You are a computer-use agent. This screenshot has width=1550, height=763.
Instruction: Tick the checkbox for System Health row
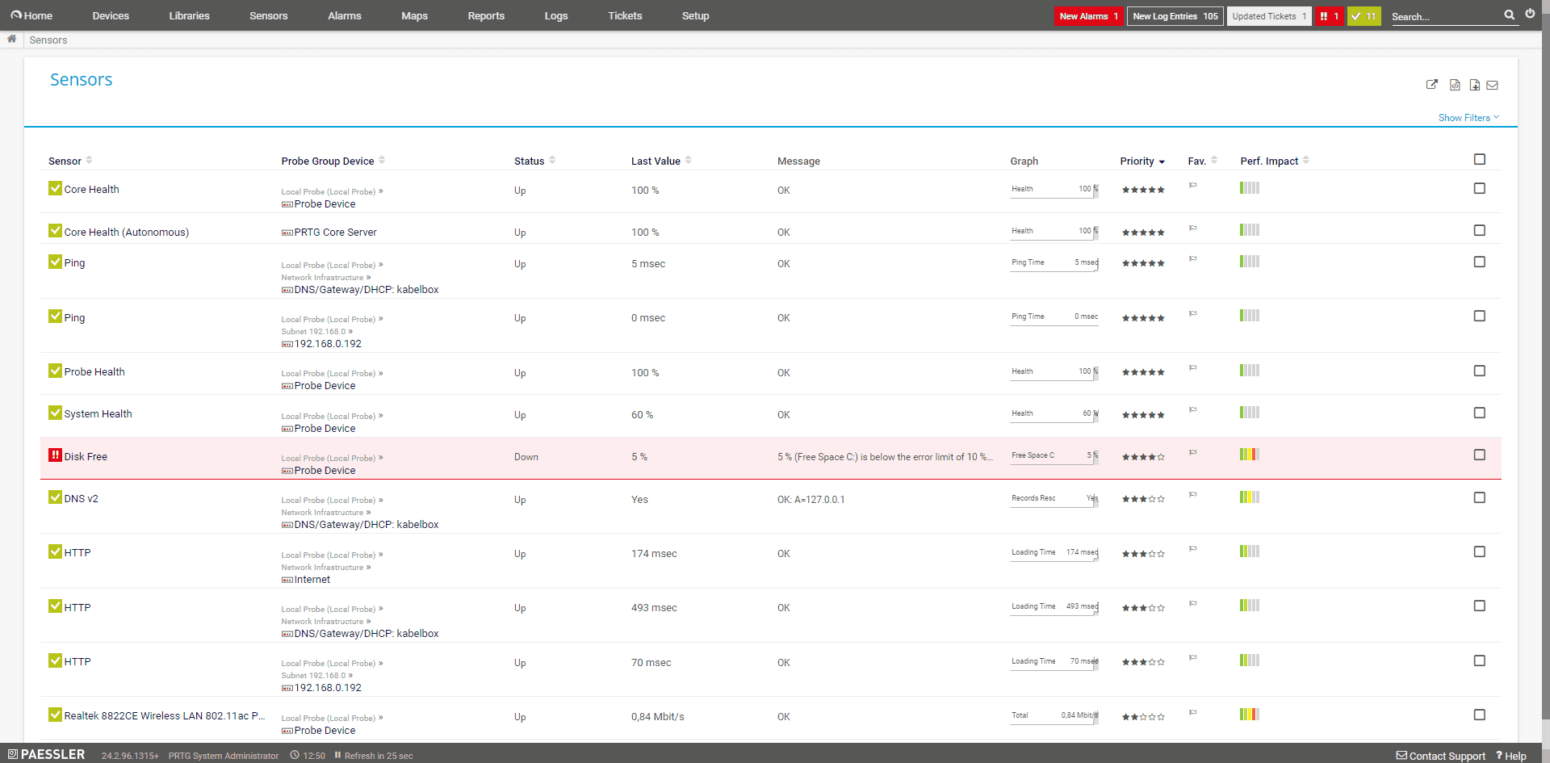click(x=1479, y=413)
